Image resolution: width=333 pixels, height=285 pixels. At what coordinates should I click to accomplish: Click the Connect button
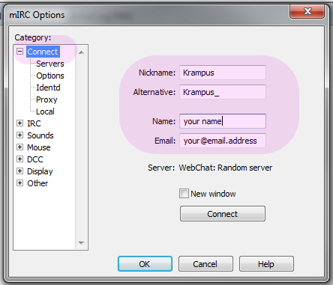(x=223, y=214)
